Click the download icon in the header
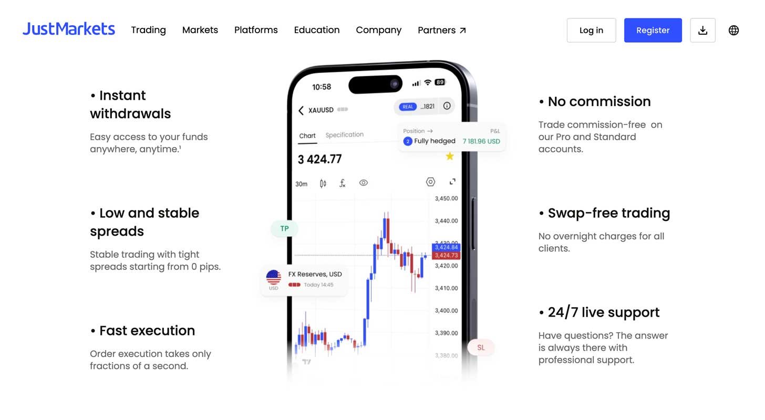The height and width of the screenshot is (420, 765). tap(702, 30)
